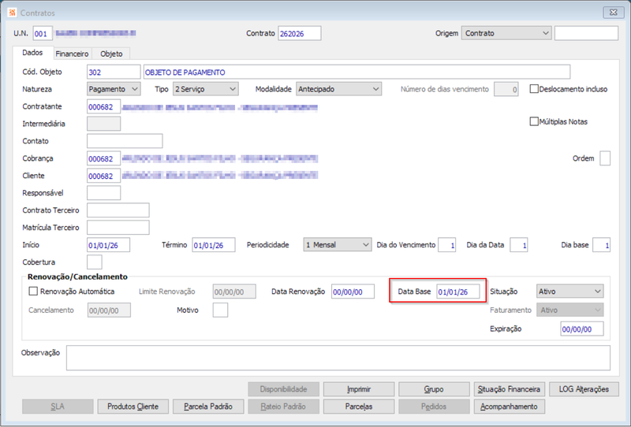Expand the Modalidade dropdown

(x=339, y=89)
